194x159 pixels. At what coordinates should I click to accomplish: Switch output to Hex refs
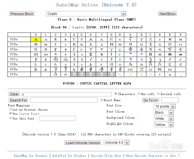[x=139, y=94]
